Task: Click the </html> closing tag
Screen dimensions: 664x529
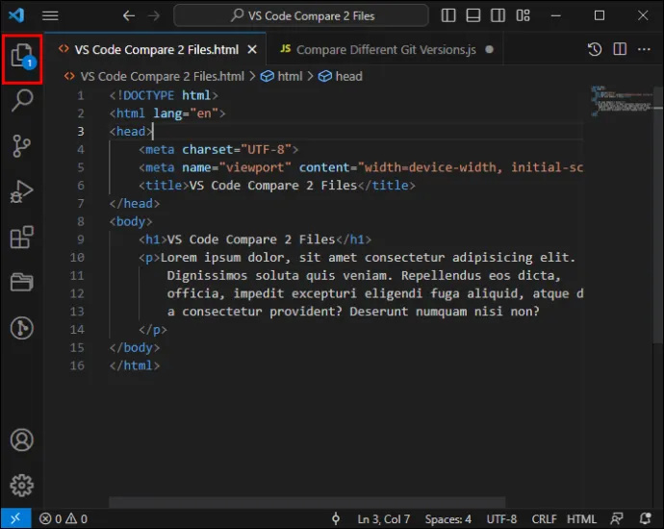Action: (x=135, y=366)
